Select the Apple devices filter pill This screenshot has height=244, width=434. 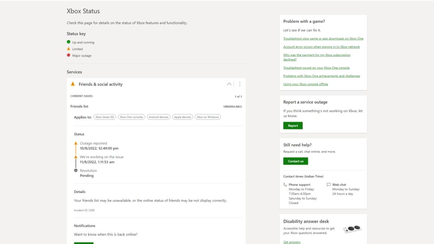coord(183,117)
